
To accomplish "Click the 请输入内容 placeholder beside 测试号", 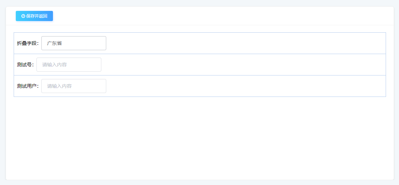I will click(54, 65).
